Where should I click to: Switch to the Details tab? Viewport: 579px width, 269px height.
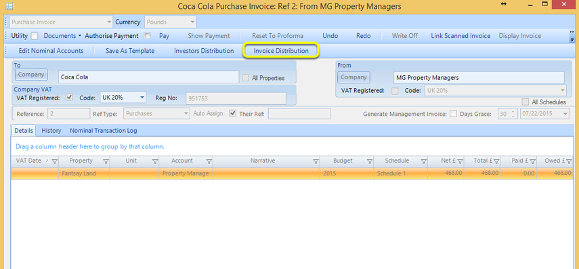24,131
